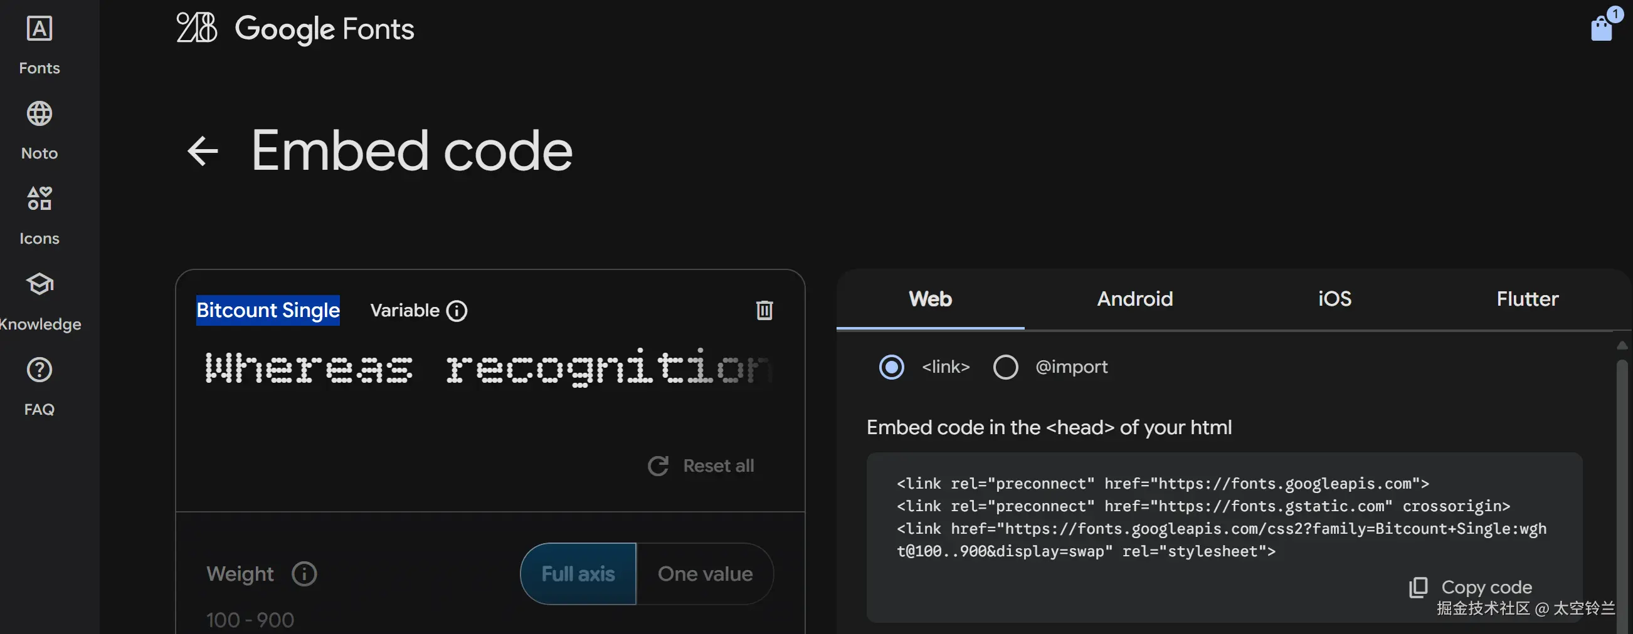Click the Google Fonts logo
This screenshot has width=1633, height=634.
point(295,28)
